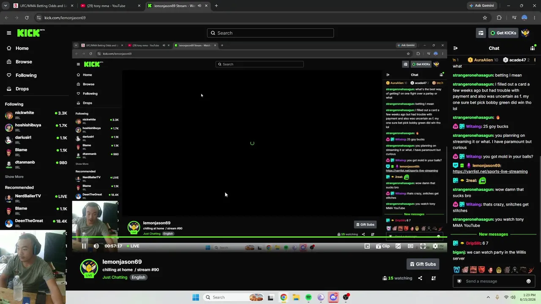Pause the live stream

click(84, 246)
